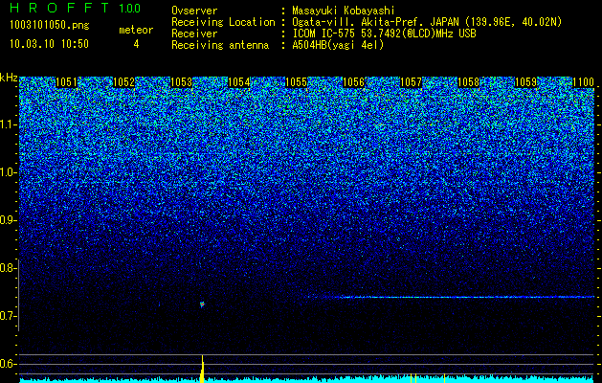Click the Receiving Location label
Screen dimensions: 602x383
[x=223, y=22]
